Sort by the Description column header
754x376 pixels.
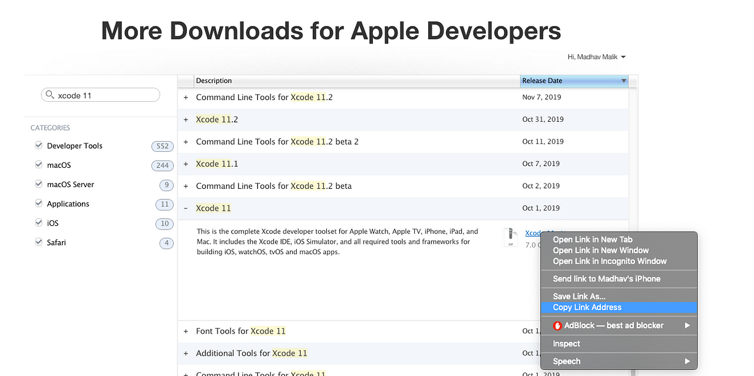[357, 81]
